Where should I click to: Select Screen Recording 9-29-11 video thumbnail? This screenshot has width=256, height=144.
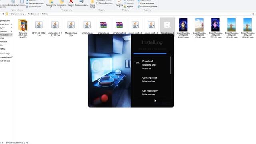[x=183, y=25]
